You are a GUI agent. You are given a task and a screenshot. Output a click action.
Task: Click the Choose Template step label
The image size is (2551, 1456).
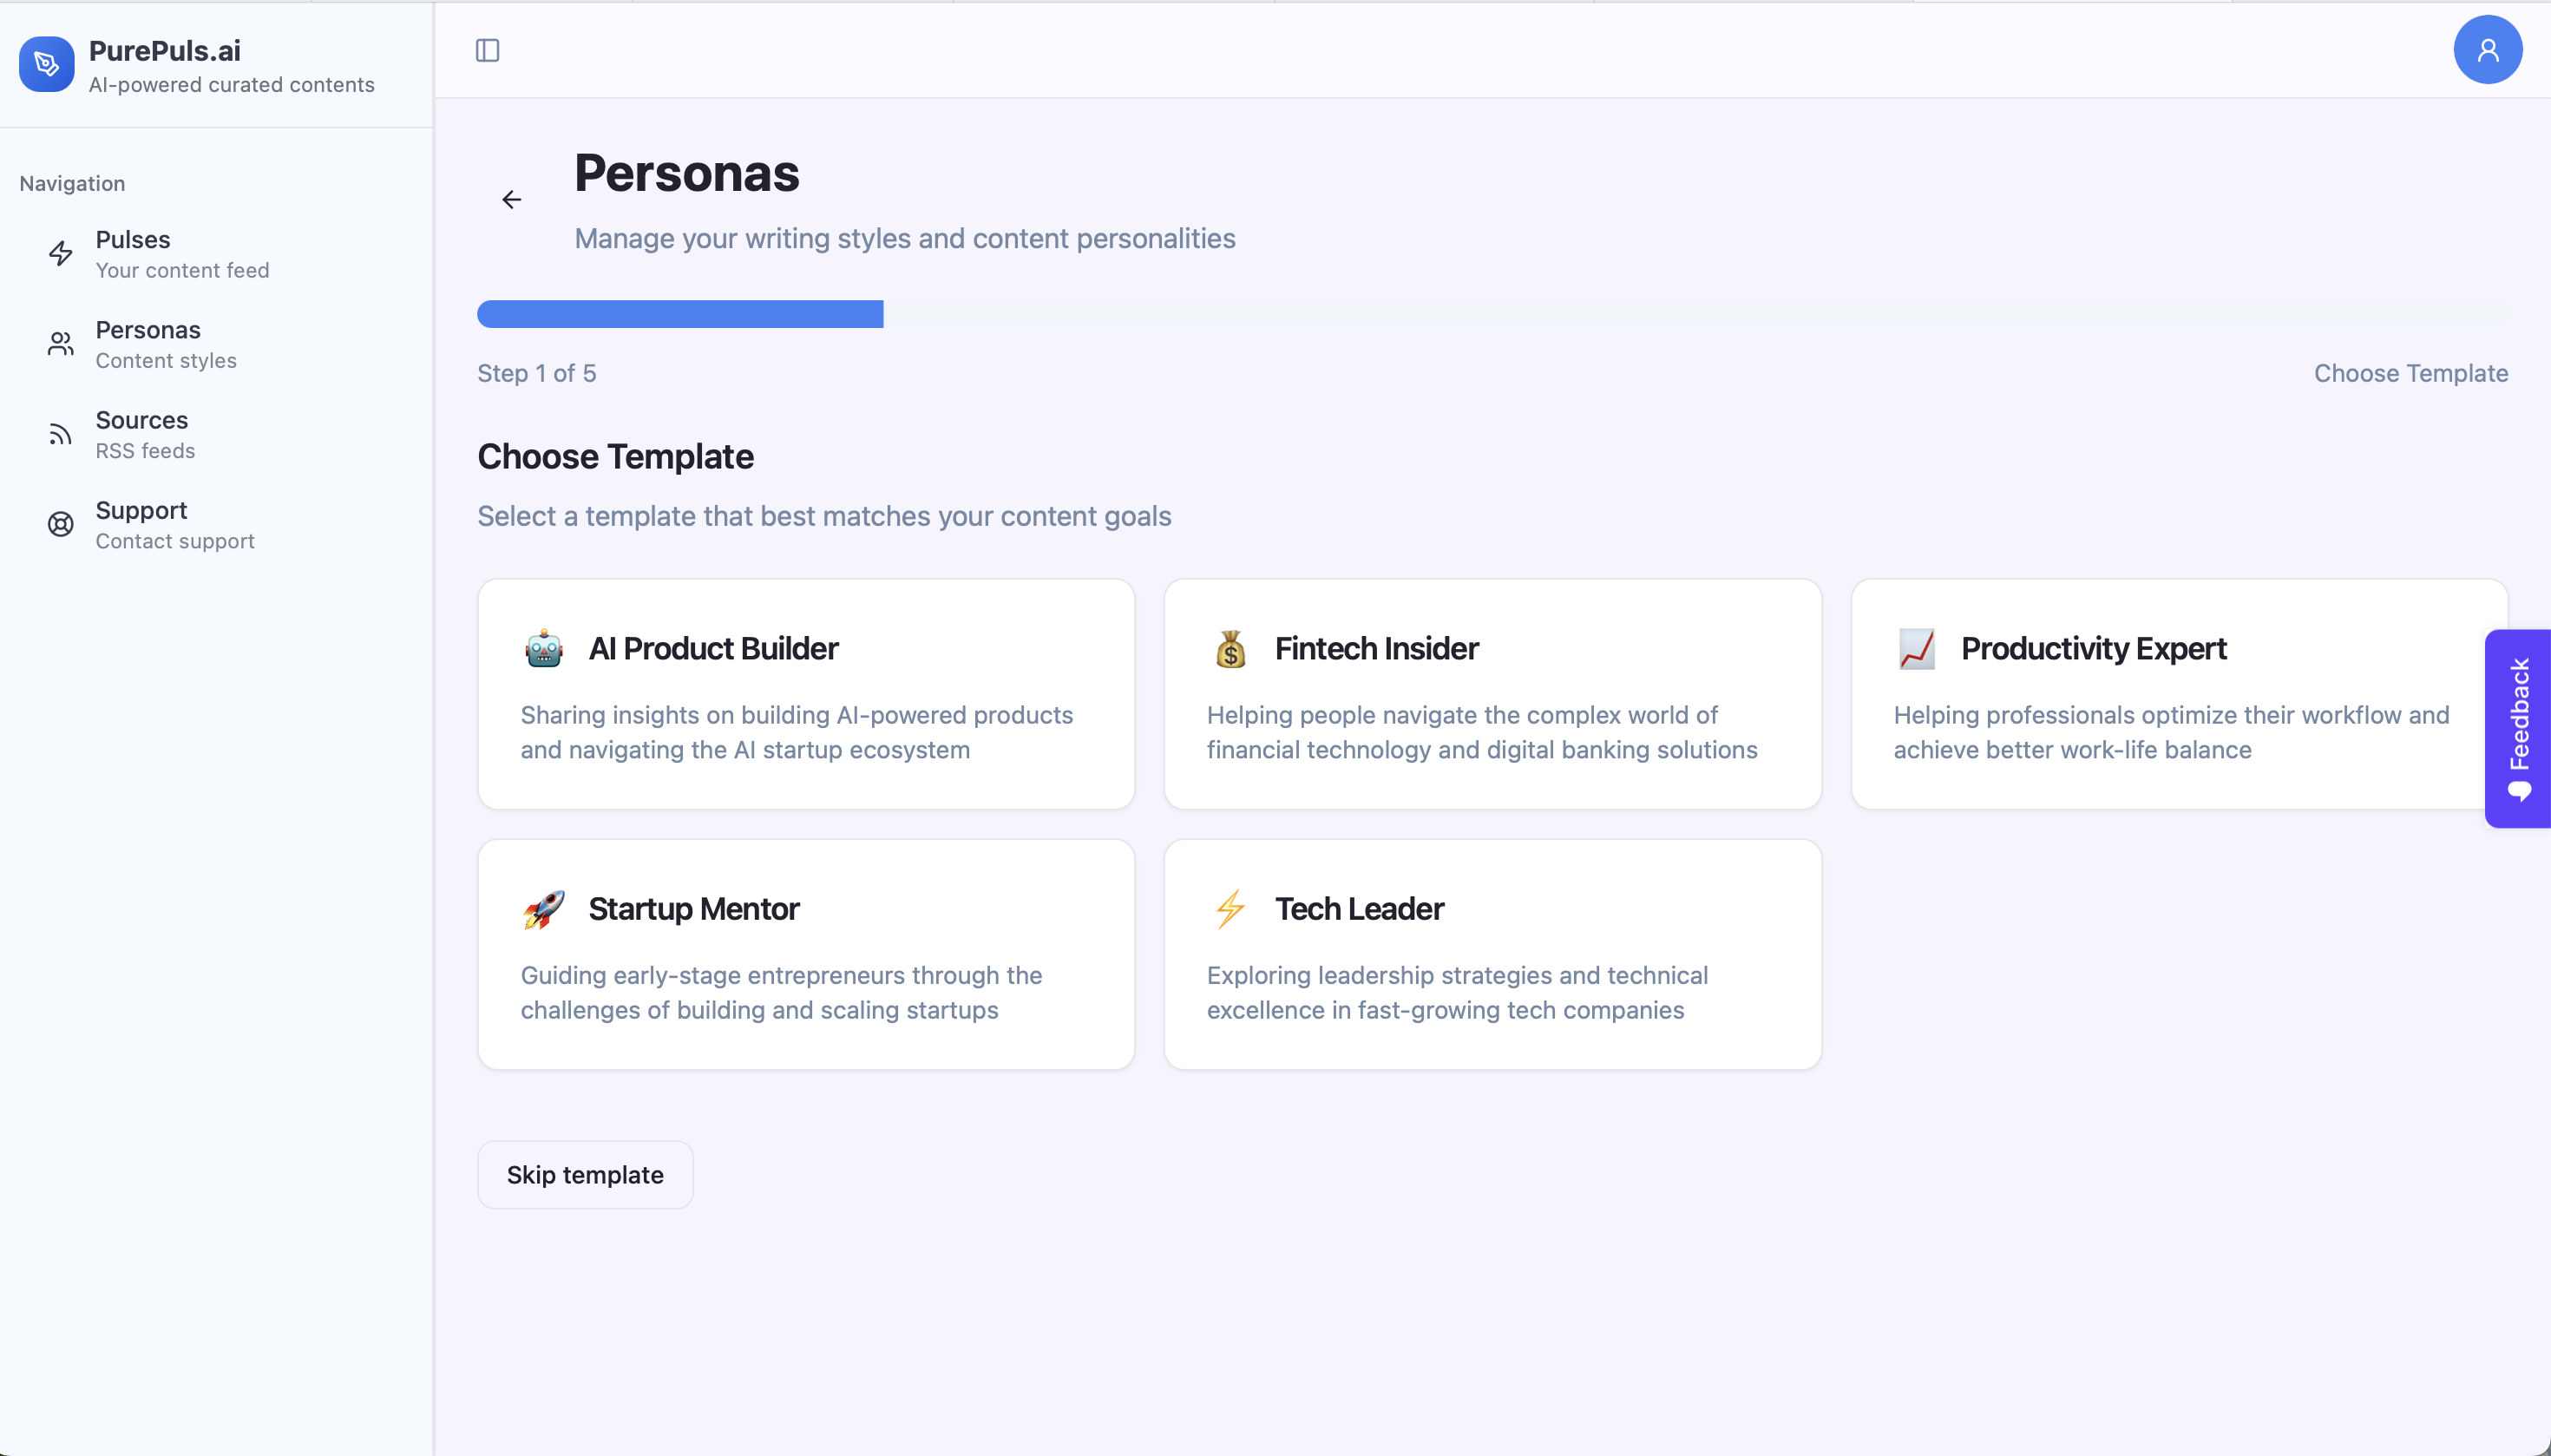tap(2411, 372)
